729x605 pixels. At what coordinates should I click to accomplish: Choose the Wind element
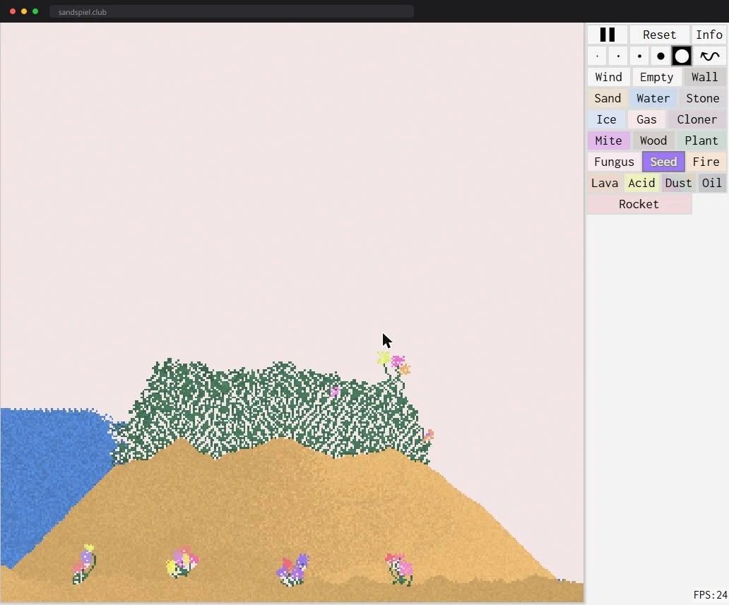pyautogui.click(x=609, y=77)
